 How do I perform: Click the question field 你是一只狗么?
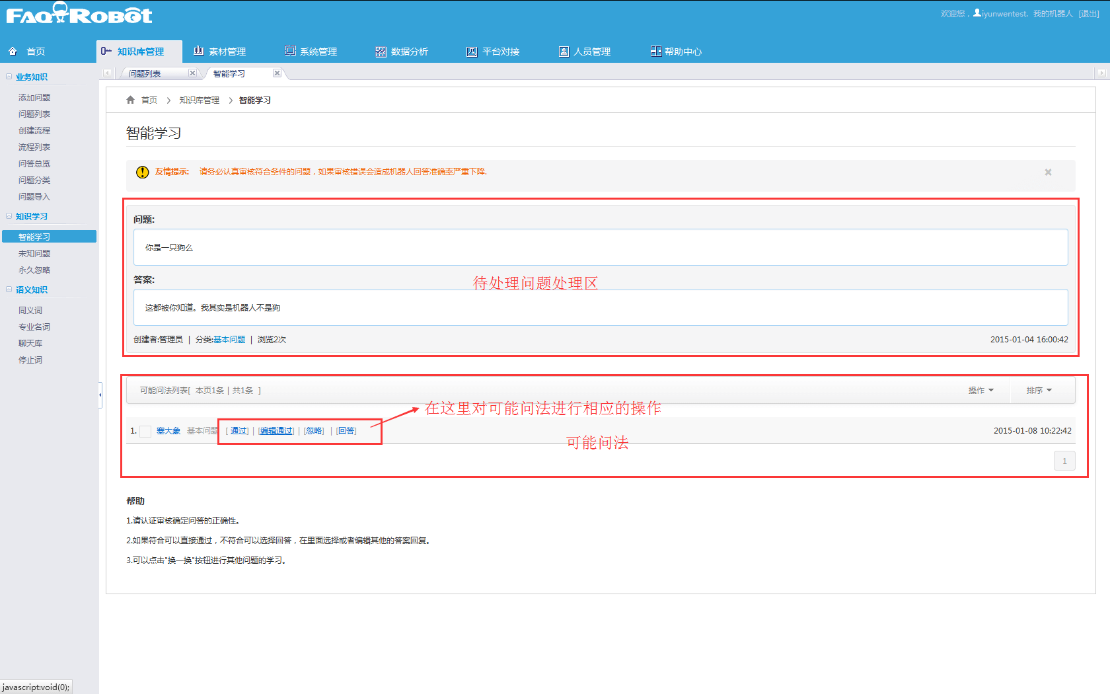tap(601, 247)
